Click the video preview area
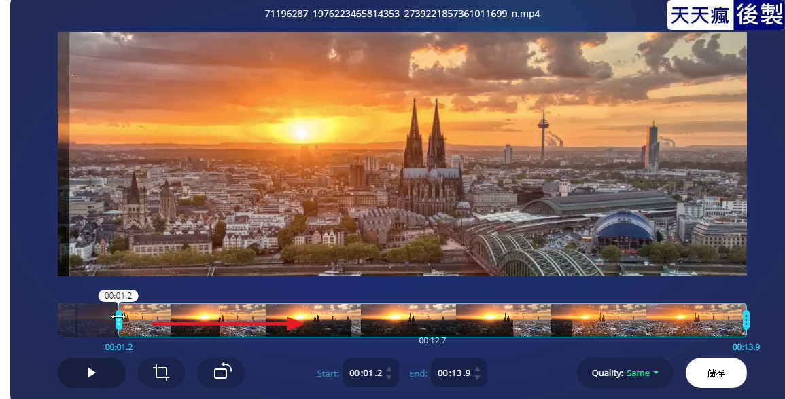Screen dimensions: 785x399 [x=402, y=153]
